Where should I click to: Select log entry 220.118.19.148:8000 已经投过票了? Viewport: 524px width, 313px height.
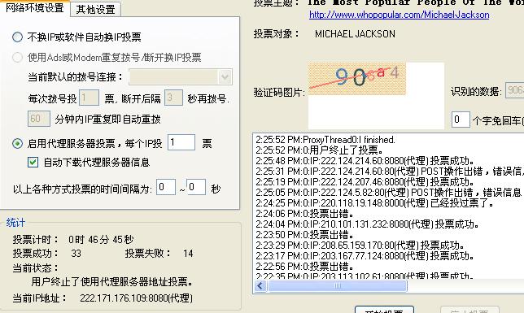pyautogui.click(x=374, y=202)
